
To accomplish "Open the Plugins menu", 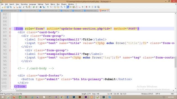I will (64, 4).
